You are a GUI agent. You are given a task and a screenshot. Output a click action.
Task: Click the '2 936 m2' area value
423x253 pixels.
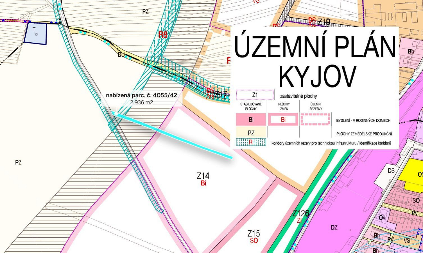(x=142, y=102)
